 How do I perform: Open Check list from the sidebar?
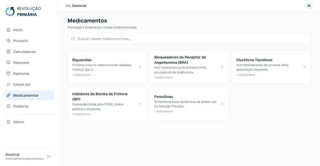29,84
